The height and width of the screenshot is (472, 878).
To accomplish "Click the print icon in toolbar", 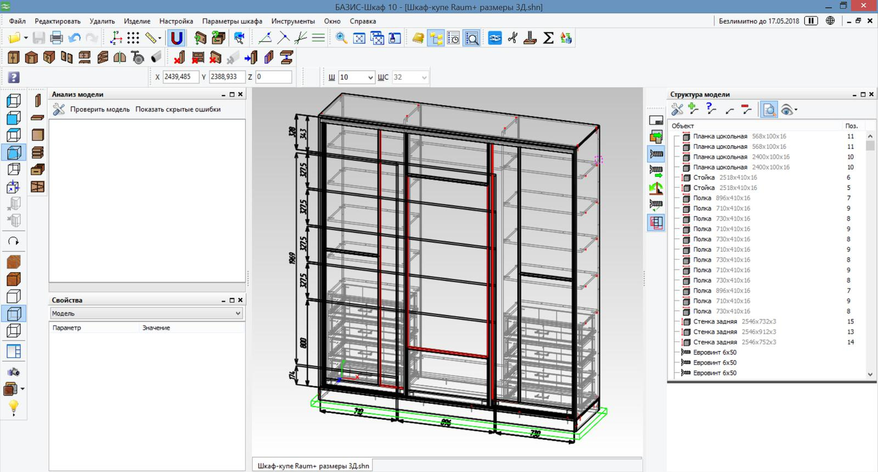I will click(x=57, y=38).
